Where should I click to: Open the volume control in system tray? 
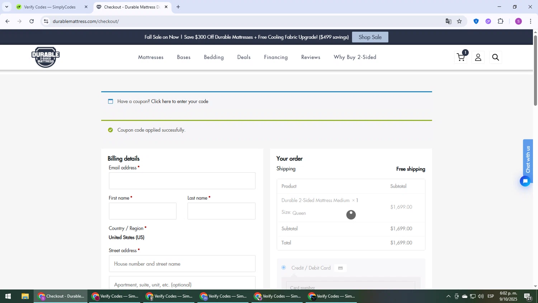(x=481, y=297)
